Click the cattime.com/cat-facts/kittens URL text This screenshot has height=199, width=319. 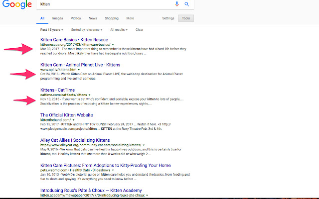(x=63, y=95)
